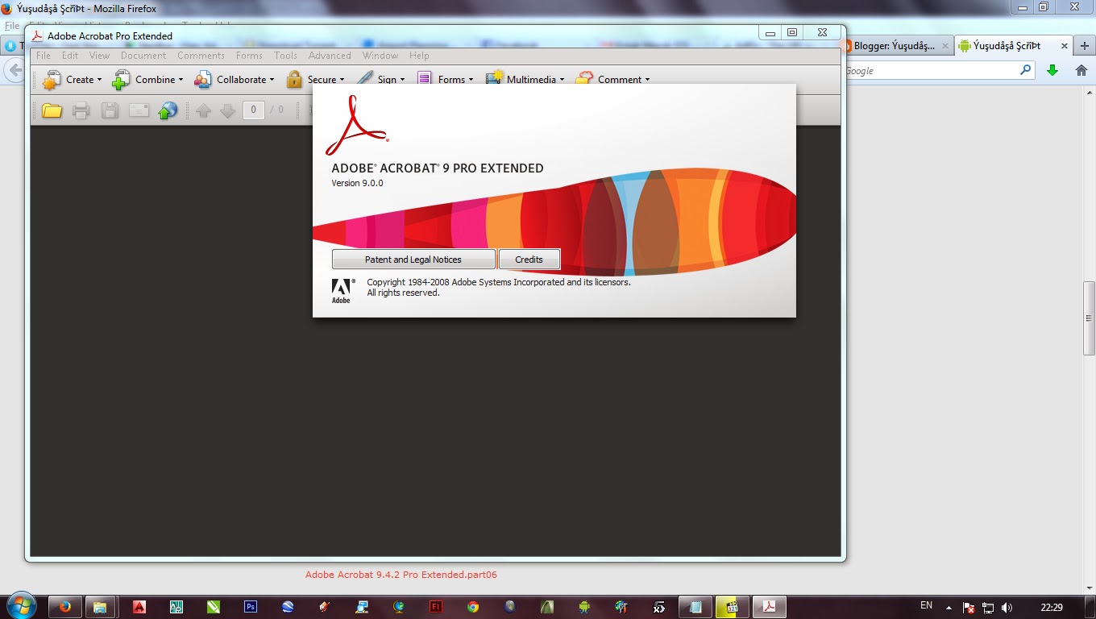Click the Save floppy disk icon
The height and width of the screenshot is (619, 1096).
(110, 110)
